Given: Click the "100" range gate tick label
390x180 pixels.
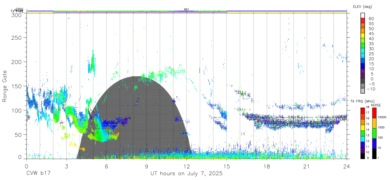Looking at the screenshot, I should [17, 110].
